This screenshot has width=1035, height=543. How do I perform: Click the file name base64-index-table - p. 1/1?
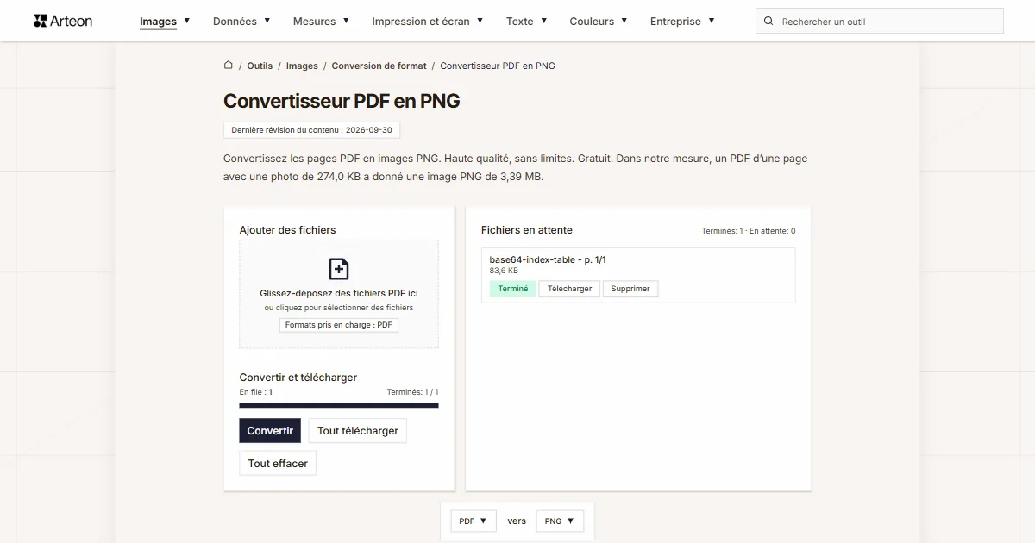click(x=548, y=259)
